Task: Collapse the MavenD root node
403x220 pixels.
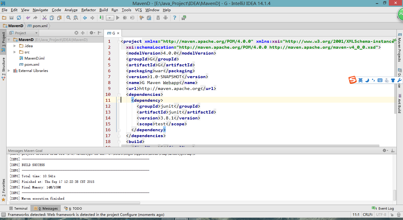Action: point(9,40)
